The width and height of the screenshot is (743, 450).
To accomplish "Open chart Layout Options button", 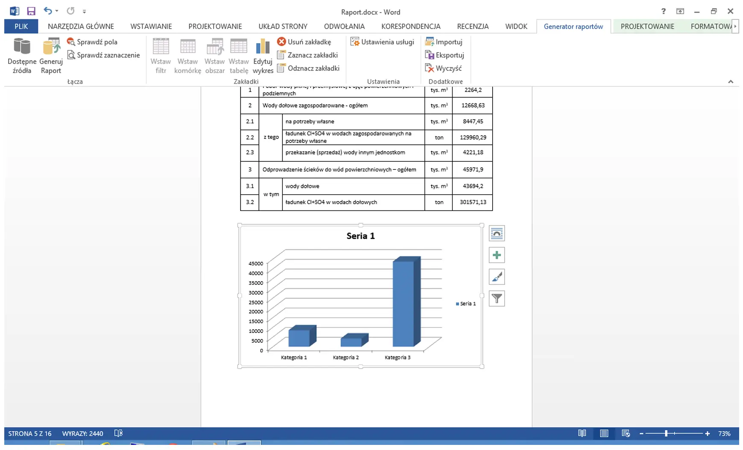I will pos(496,234).
